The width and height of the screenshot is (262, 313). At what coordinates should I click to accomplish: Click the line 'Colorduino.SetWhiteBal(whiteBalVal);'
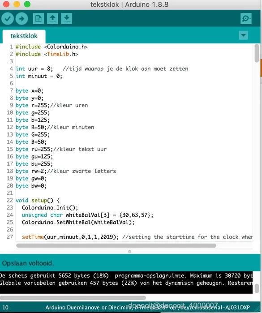(x=78, y=223)
